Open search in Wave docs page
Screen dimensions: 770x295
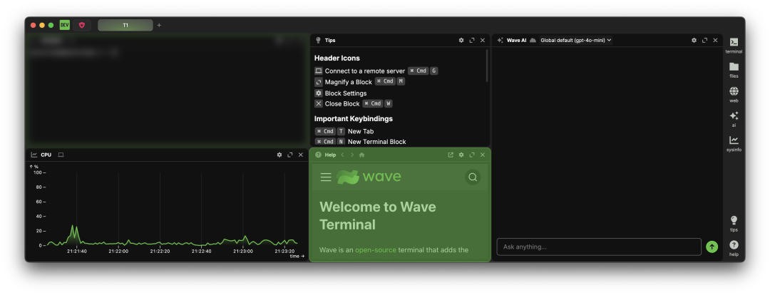pyautogui.click(x=473, y=177)
